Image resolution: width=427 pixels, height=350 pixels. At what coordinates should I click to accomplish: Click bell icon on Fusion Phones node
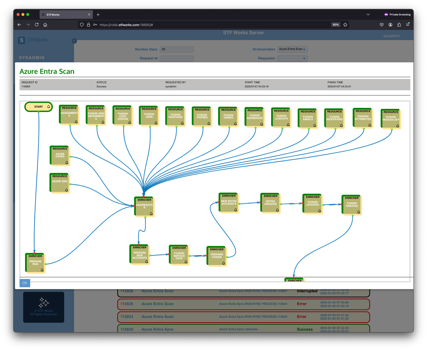pos(209,123)
